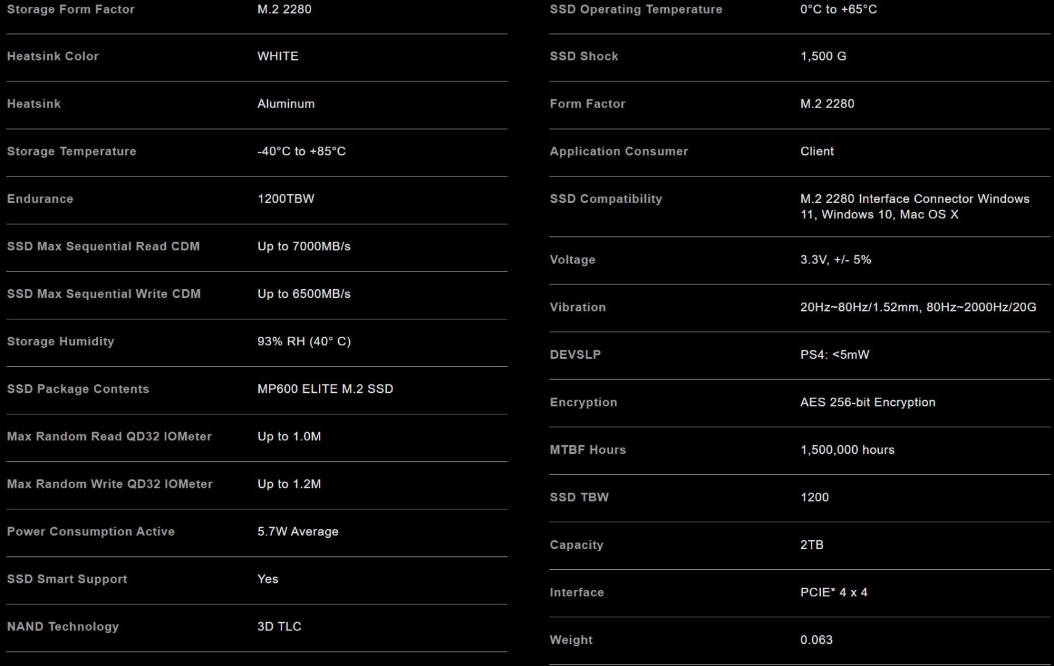Select the 1,500 G shock value
Screen dimensions: 1054x666
tap(823, 56)
